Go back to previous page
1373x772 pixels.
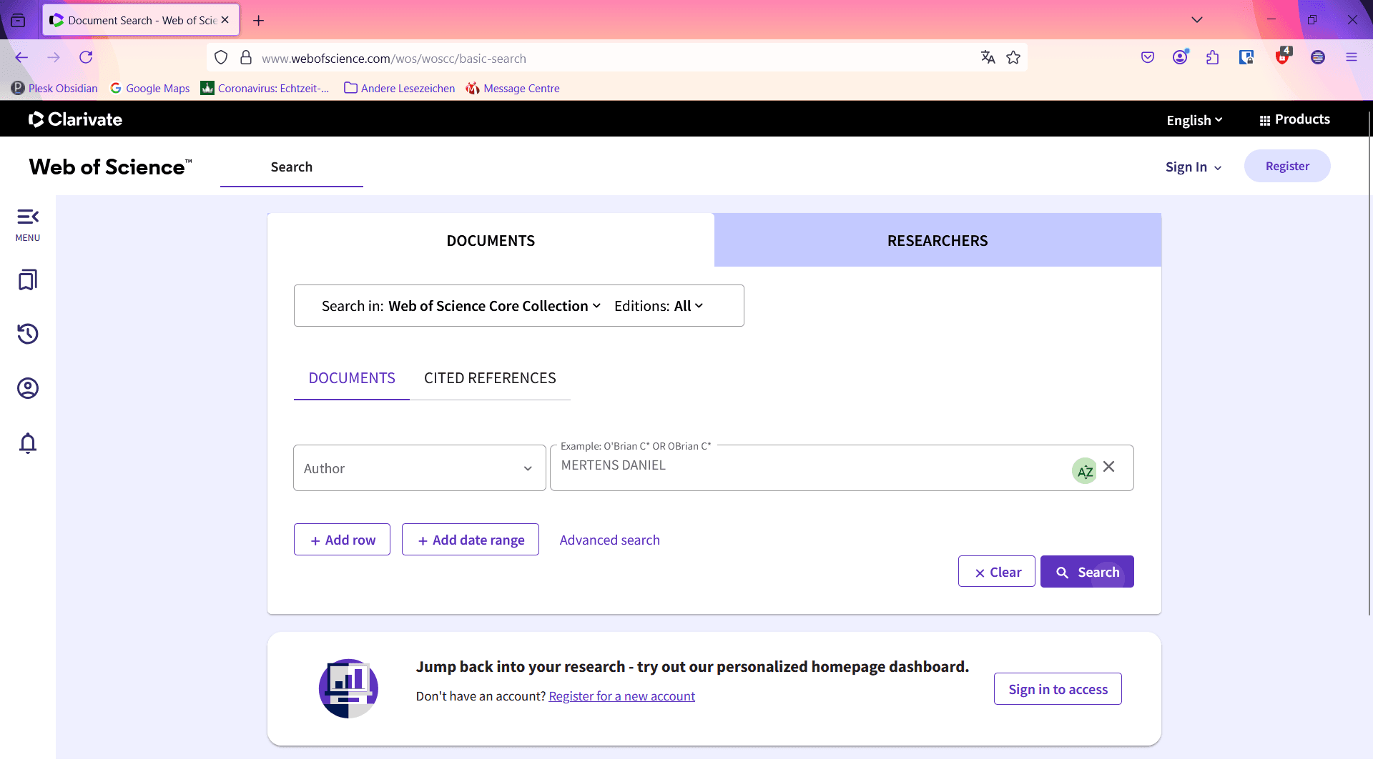[21, 57]
